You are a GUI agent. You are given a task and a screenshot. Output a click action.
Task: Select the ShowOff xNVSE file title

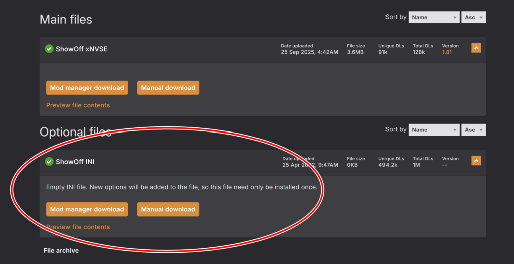click(81, 49)
